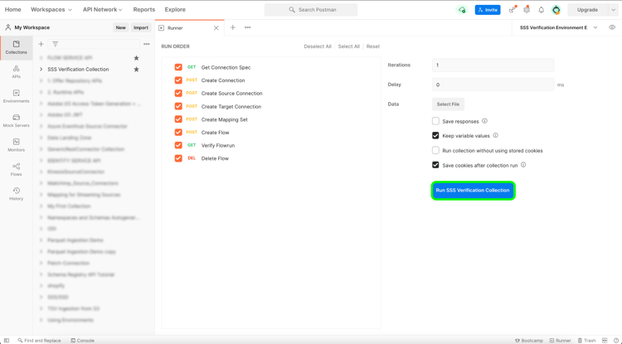
Task: Uncheck the Delete Flow request
Action: point(178,158)
